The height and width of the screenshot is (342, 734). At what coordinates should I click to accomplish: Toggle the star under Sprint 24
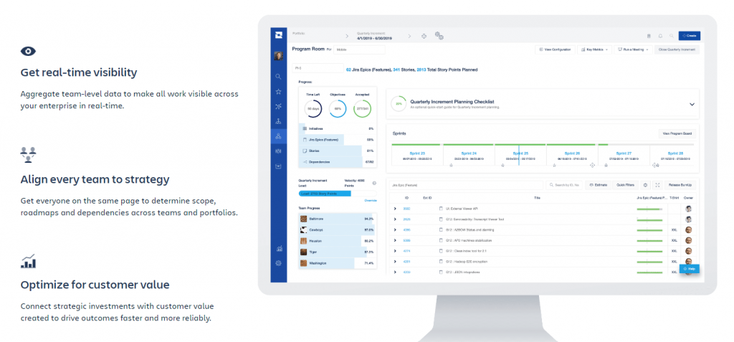(451, 165)
